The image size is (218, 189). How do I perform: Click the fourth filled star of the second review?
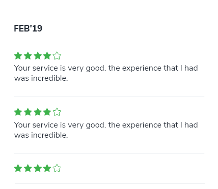pyautogui.click(x=47, y=112)
